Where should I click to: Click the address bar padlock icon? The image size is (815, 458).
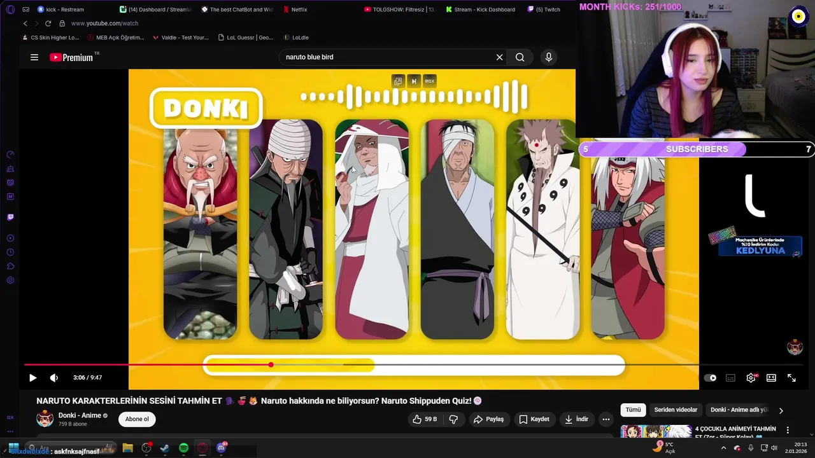click(62, 24)
